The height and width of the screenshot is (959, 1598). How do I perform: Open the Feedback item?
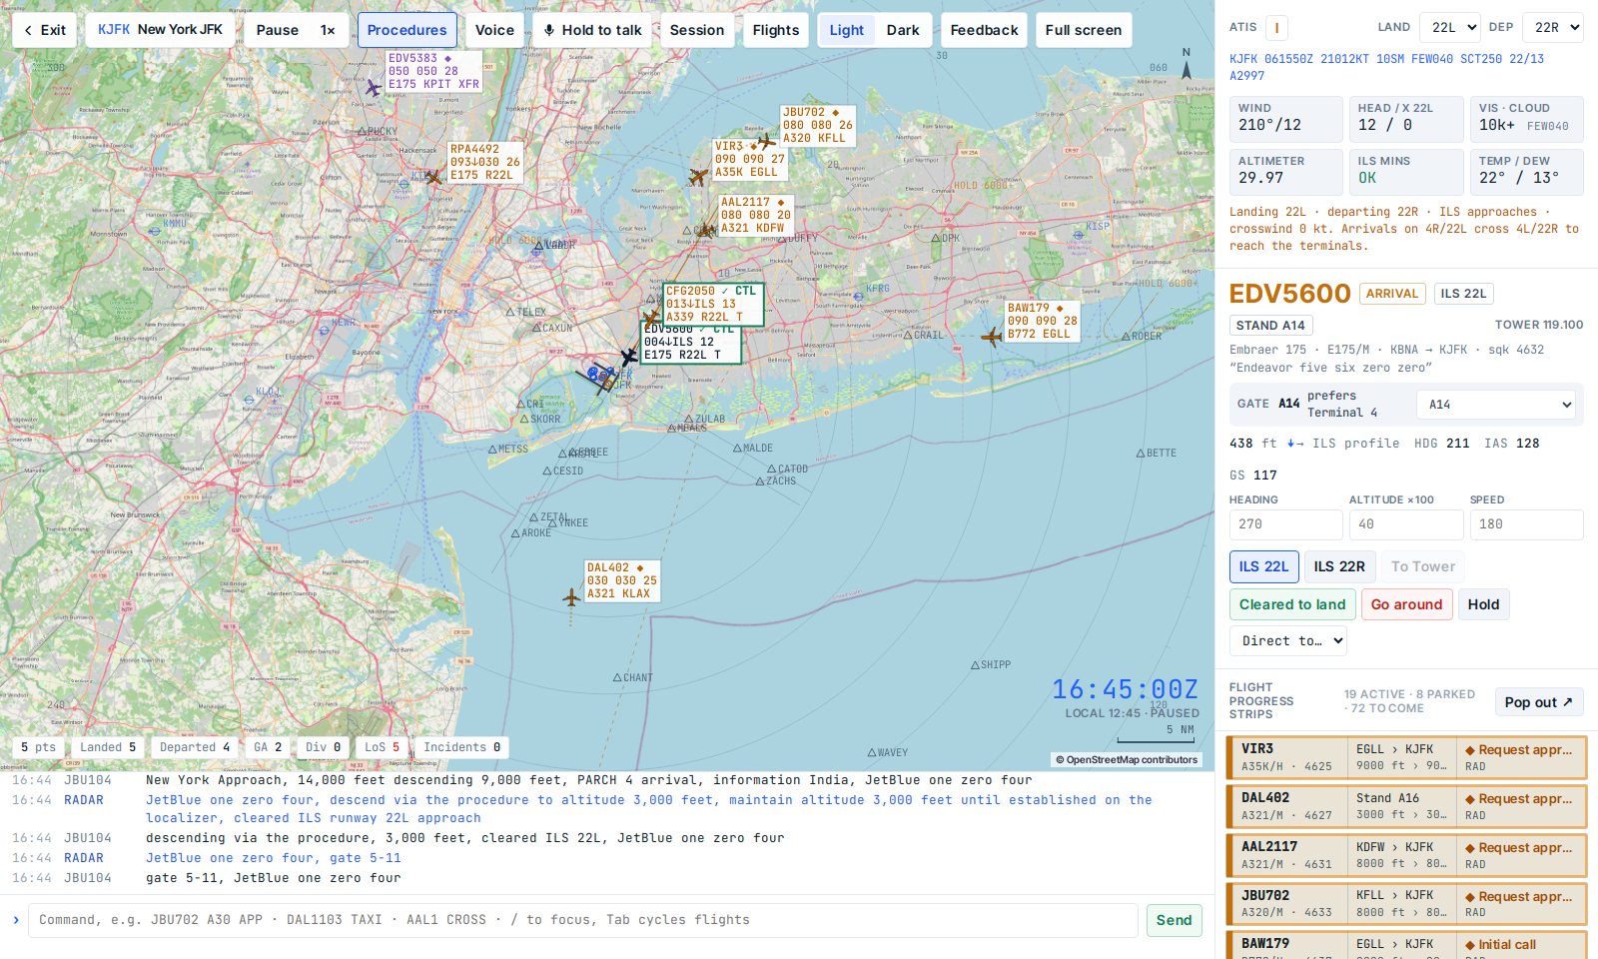click(x=984, y=30)
